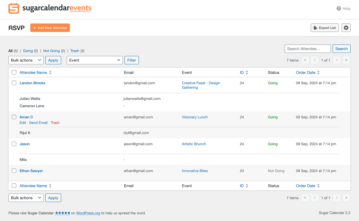This screenshot has height=221, width=359.
Task: Select the Ethan Sawyer row checkbox
Action: click(x=14, y=171)
